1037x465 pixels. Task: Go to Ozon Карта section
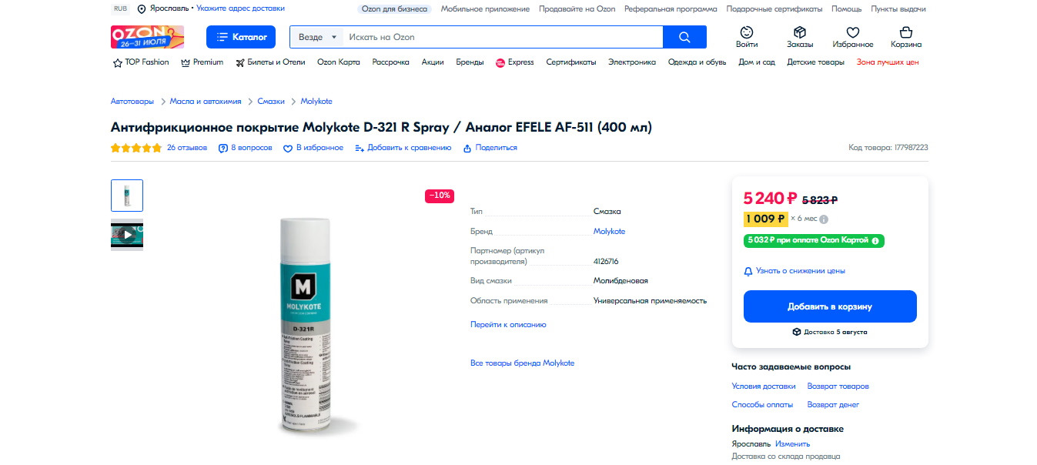coord(338,62)
